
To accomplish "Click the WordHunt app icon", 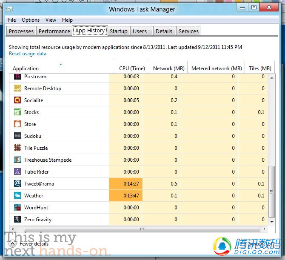I will (x=17, y=208).
